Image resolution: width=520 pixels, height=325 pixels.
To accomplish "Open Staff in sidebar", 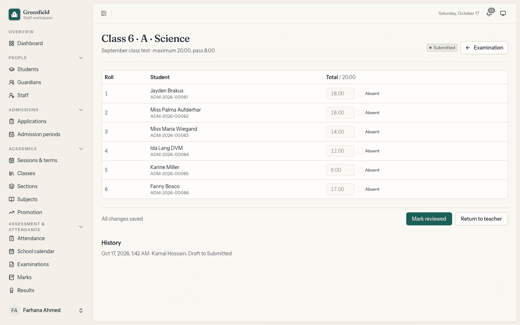I will pos(46,95).
